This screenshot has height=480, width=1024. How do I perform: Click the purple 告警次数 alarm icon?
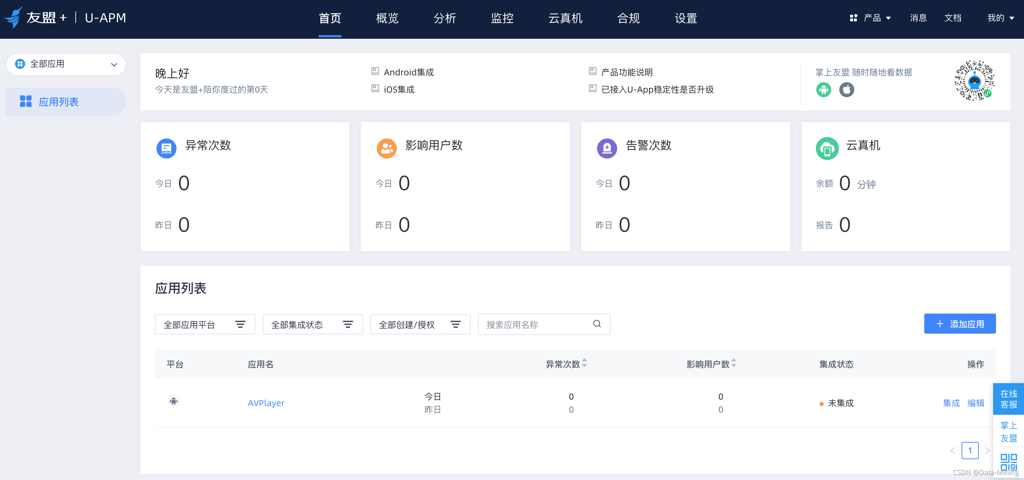coord(607,148)
